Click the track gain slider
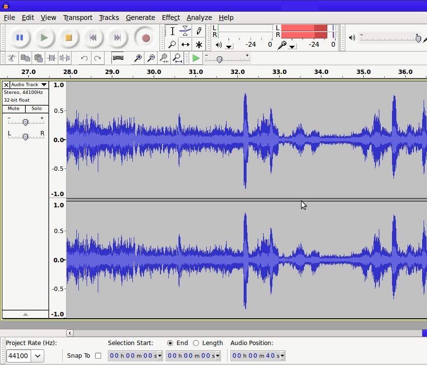 pos(25,122)
